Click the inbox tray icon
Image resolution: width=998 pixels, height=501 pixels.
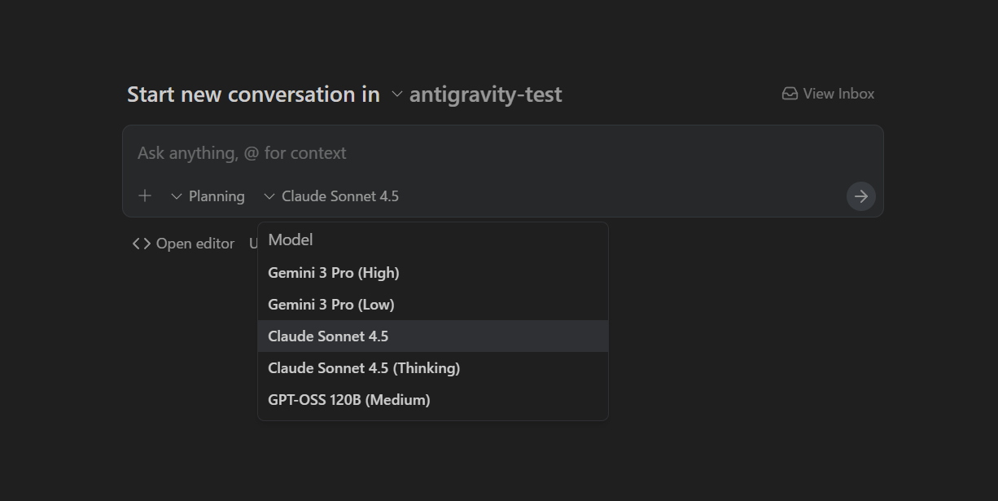tap(790, 94)
